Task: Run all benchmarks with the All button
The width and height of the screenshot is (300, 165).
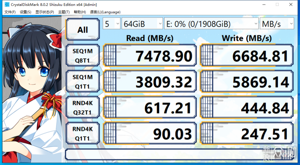Action: (x=82, y=29)
